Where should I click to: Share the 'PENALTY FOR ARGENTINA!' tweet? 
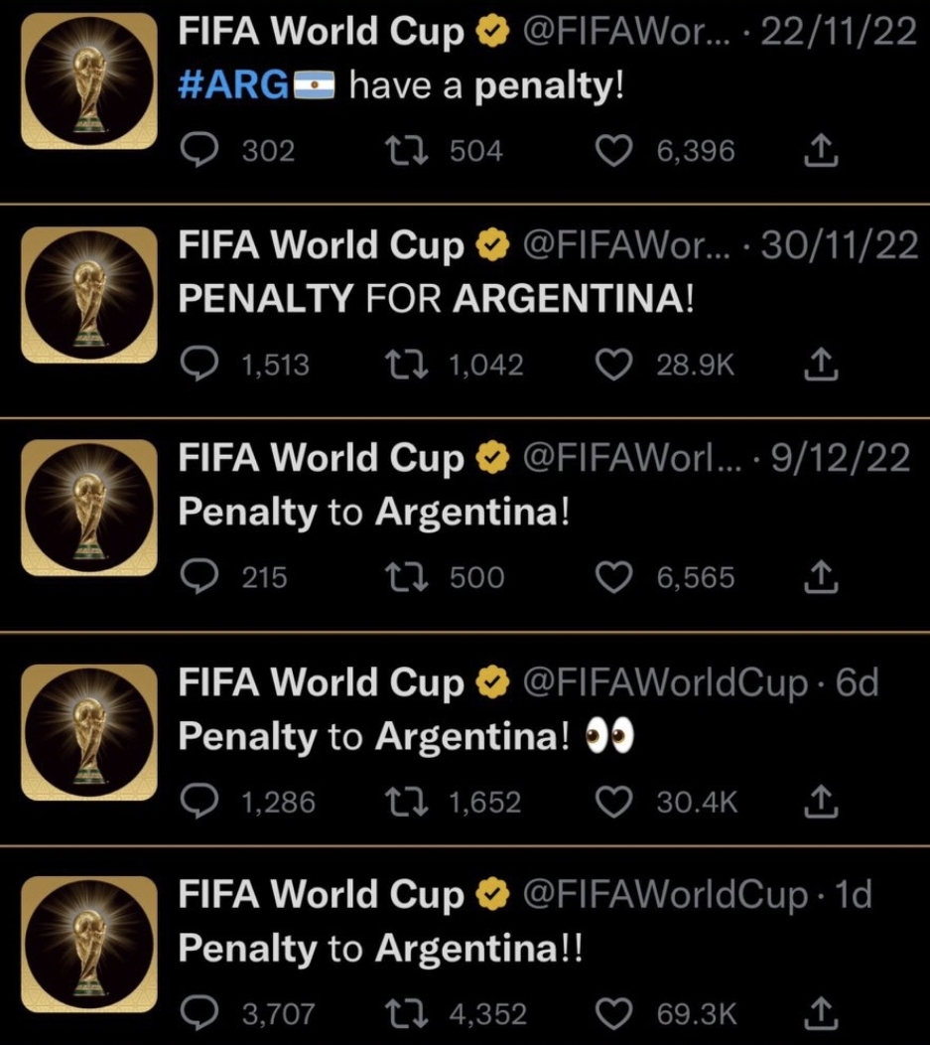[x=821, y=365]
